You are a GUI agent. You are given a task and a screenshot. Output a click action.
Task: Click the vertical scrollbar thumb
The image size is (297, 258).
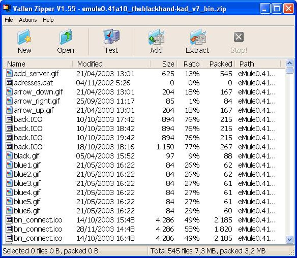point(290,71)
